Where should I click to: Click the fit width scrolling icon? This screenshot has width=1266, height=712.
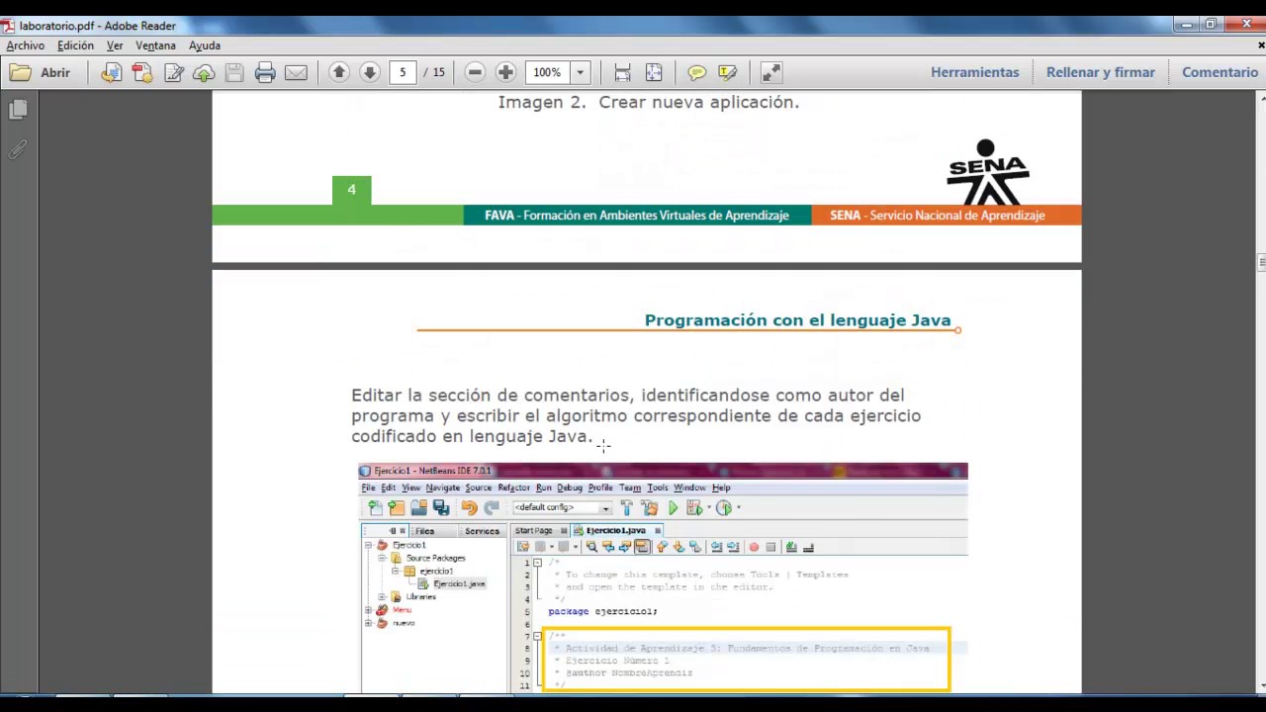pyautogui.click(x=622, y=72)
